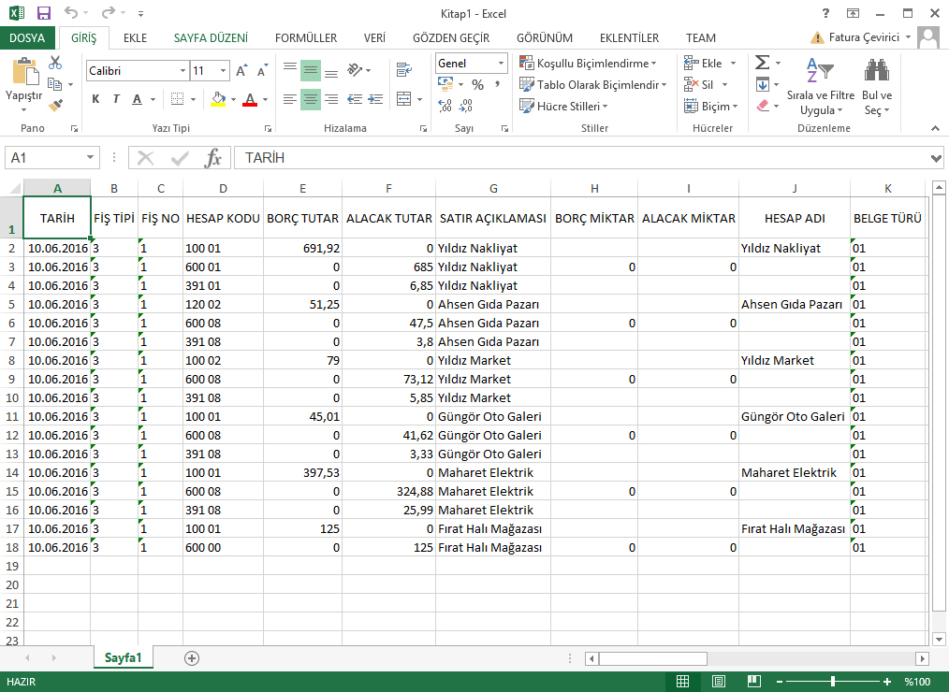Adjust the zoom slider handle

point(833,682)
